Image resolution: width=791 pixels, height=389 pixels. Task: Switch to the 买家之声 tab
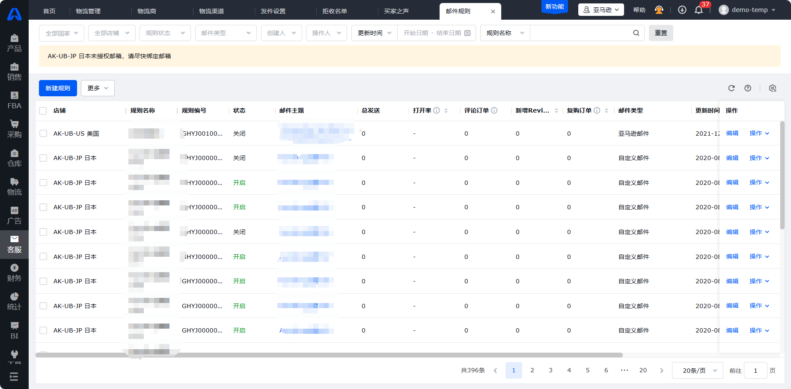point(396,11)
